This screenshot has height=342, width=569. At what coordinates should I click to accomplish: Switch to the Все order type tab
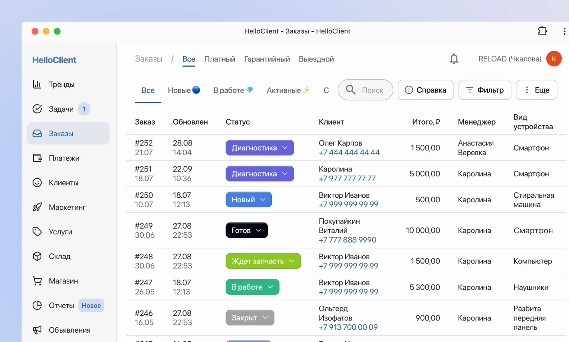pos(189,59)
